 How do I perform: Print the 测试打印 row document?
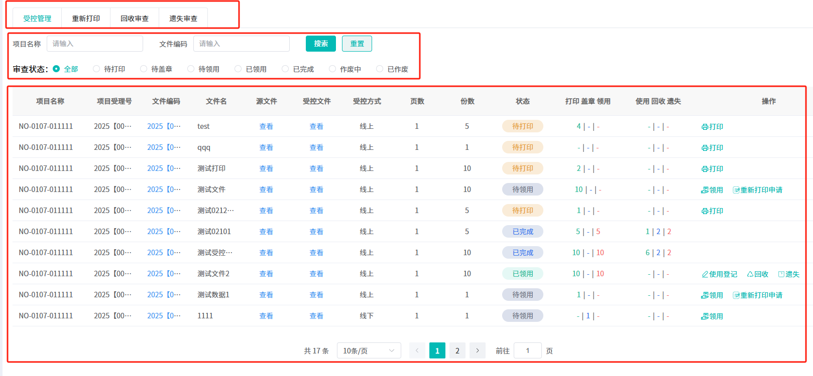tap(712, 168)
